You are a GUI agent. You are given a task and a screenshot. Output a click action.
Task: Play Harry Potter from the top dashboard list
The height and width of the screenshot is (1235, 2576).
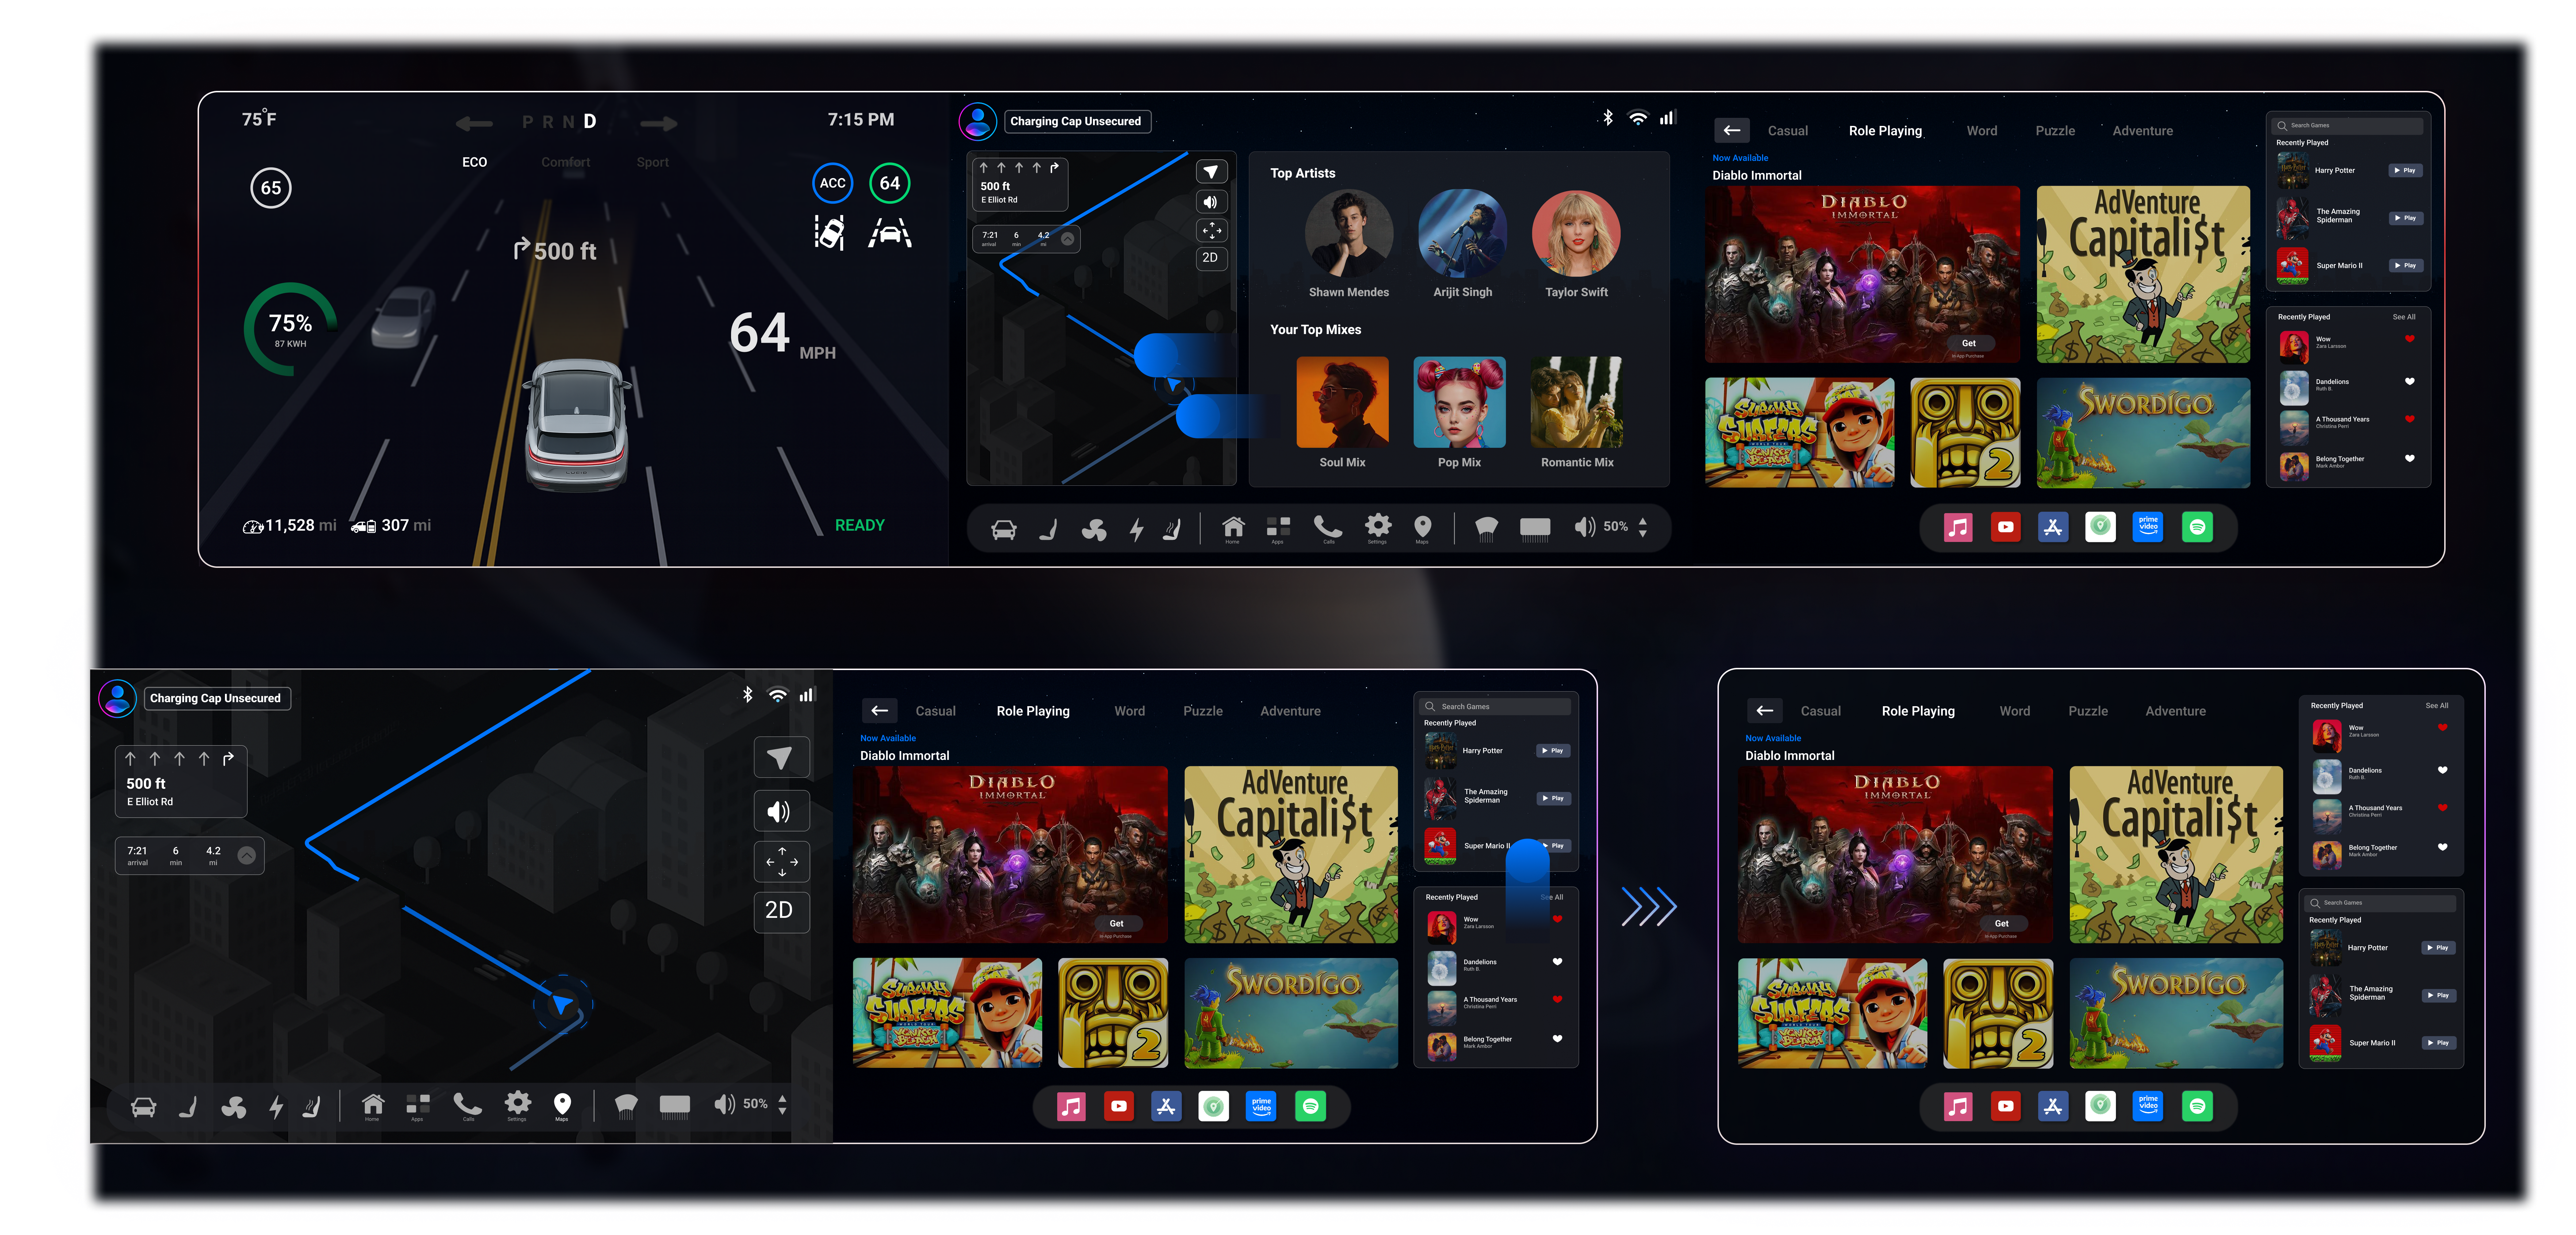(2405, 171)
